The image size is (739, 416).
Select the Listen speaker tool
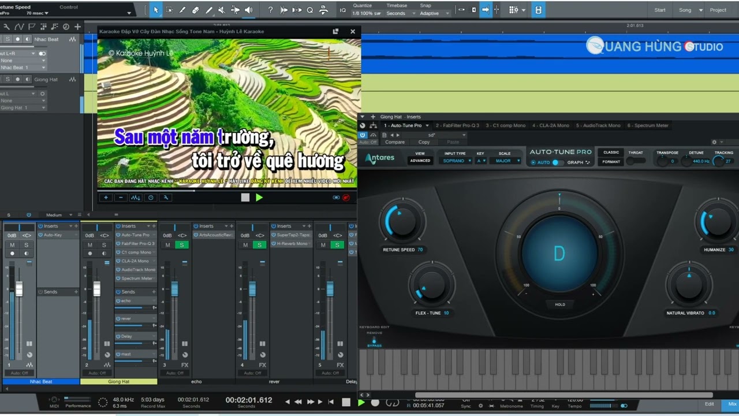click(248, 10)
